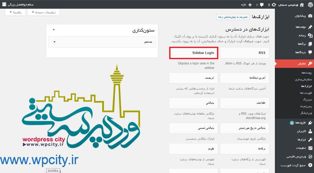This screenshot has width=314, height=173.
Task: Click the دیدگاه‌ها comment icon in sidebar
Action: pos(310,52)
